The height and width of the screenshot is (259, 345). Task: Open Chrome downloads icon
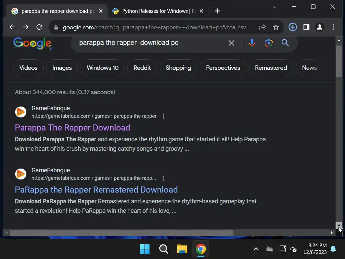(x=293, y=27)
